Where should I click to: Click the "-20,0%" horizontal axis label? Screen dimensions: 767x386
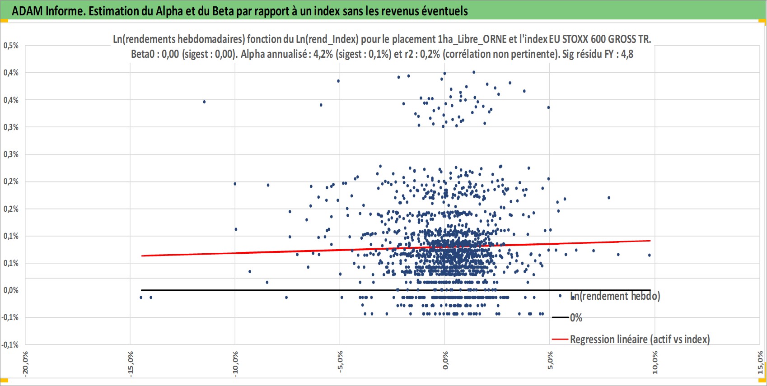click(x=25, y=363)
